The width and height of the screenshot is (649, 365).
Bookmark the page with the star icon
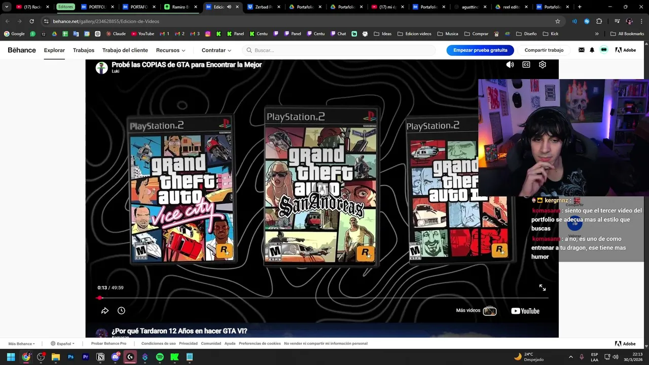pos(558,21)
